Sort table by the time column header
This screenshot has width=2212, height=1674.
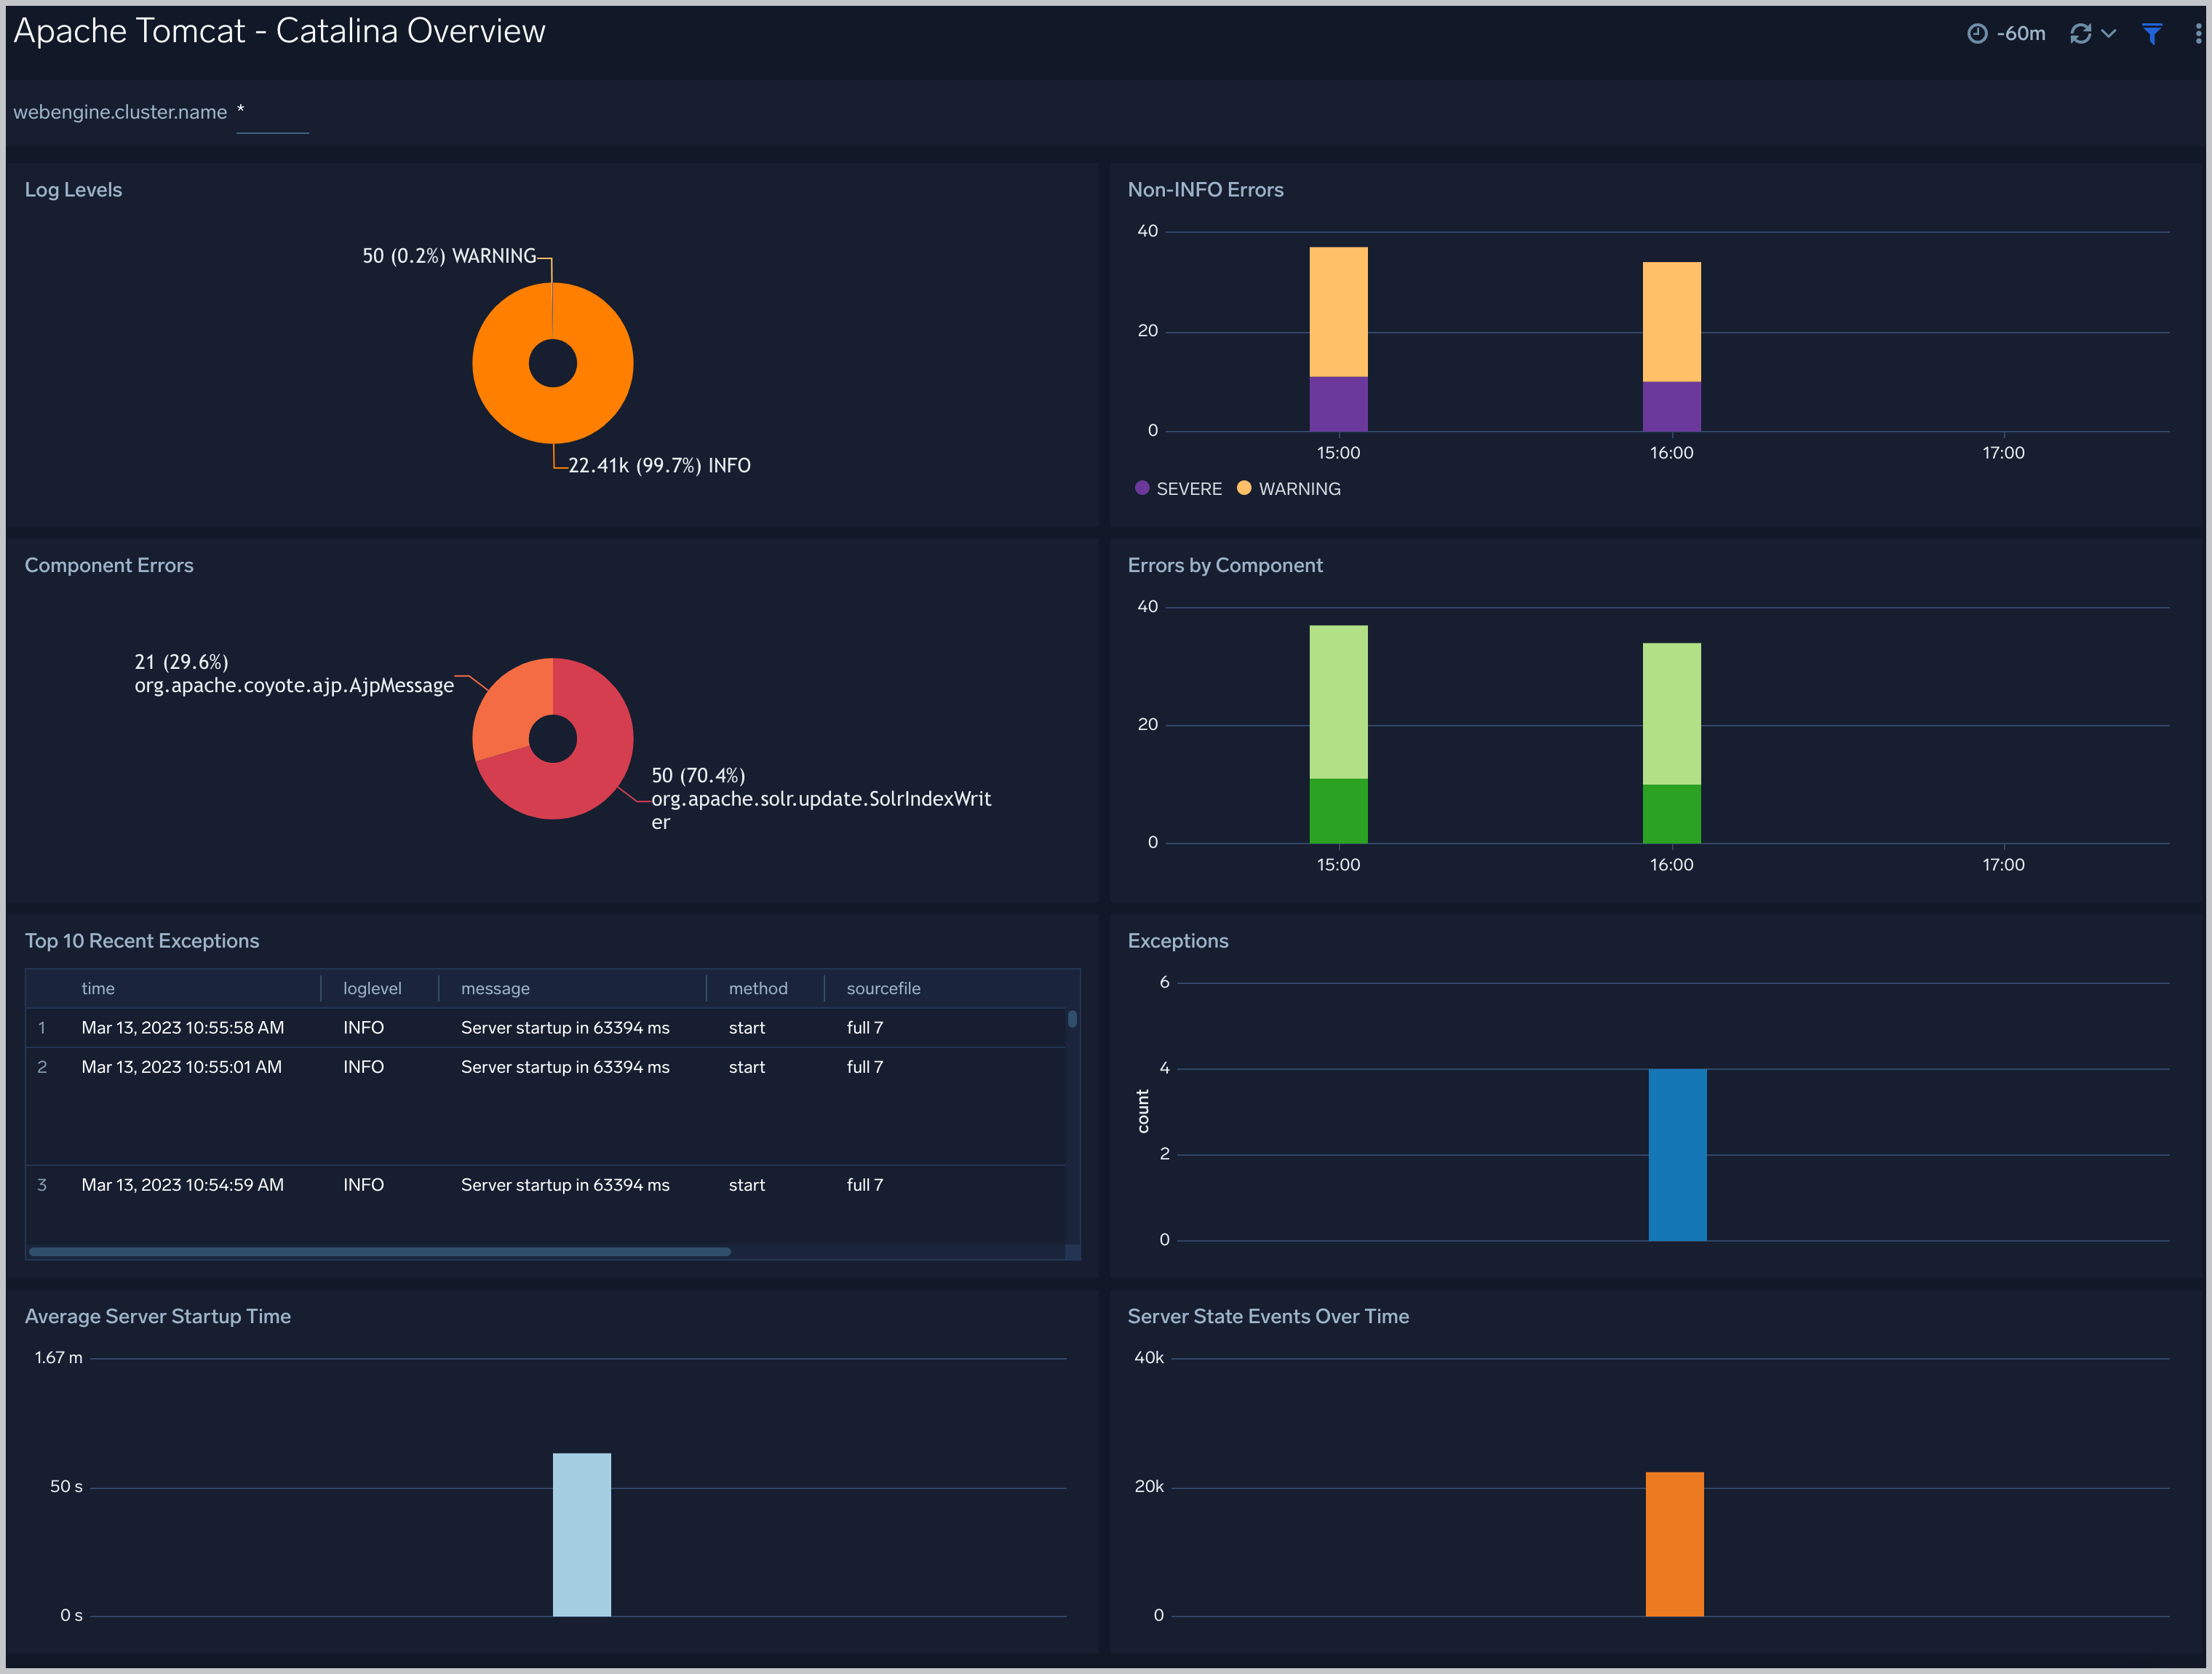click(98, 989)
